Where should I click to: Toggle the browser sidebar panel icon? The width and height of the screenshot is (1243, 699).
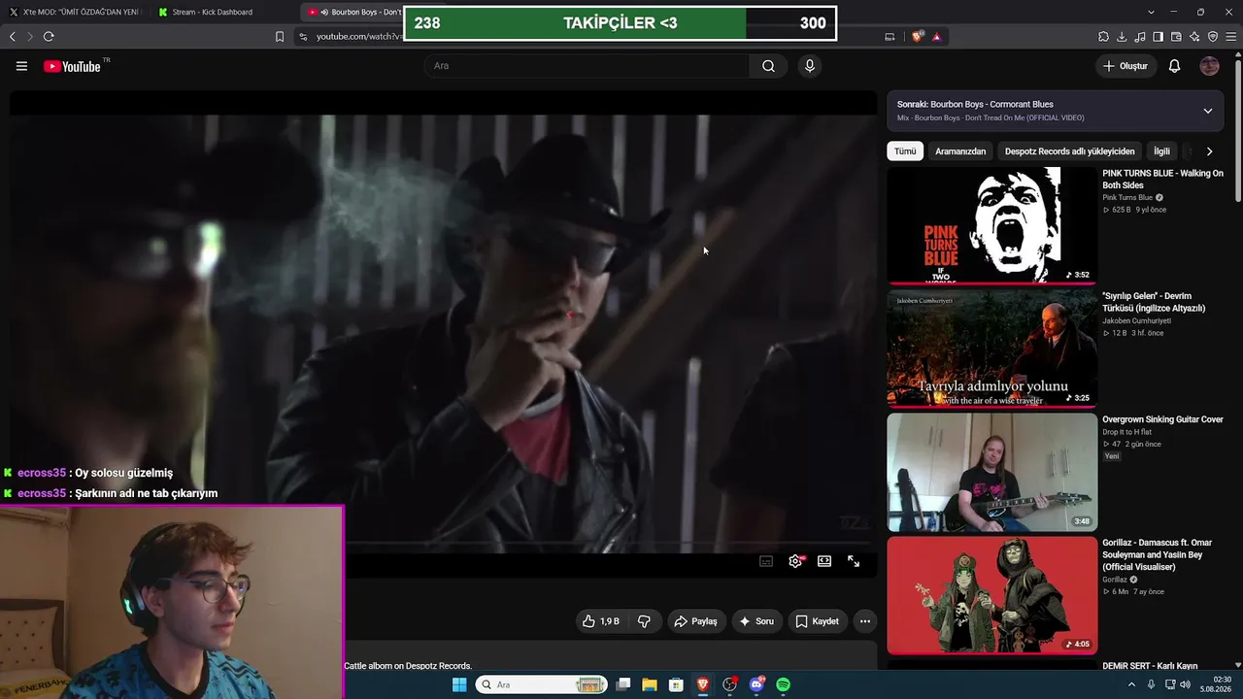click(1158, 37)
